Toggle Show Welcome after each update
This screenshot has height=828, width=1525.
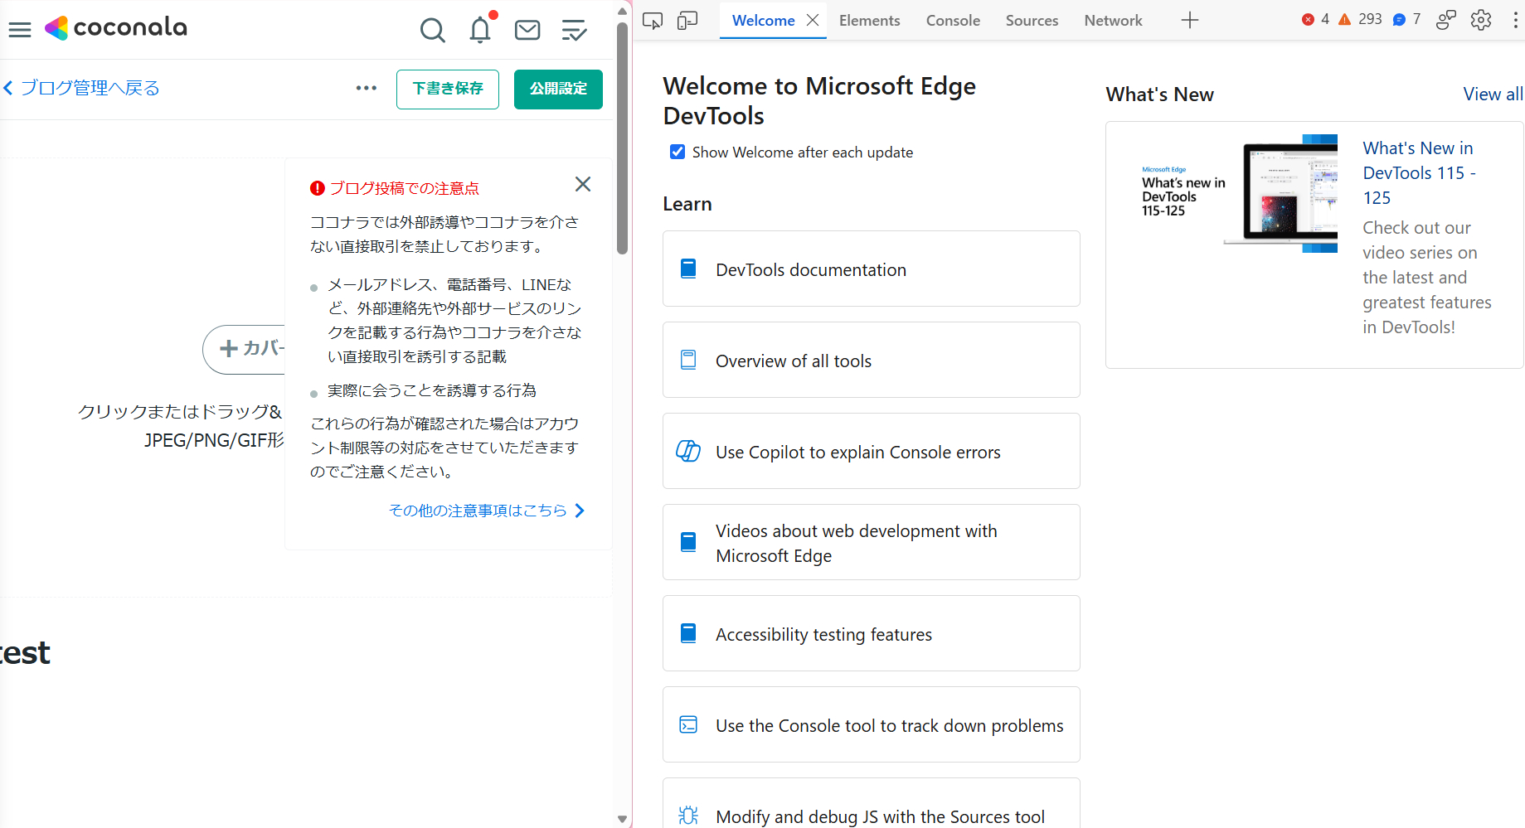click(678, 152)
